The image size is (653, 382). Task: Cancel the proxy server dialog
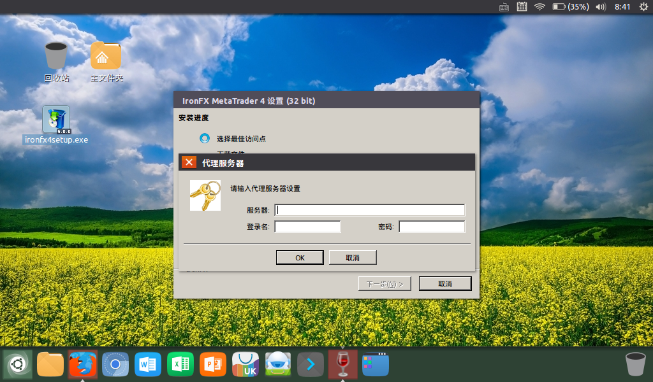pyautogui.click(x=353, y=258)
